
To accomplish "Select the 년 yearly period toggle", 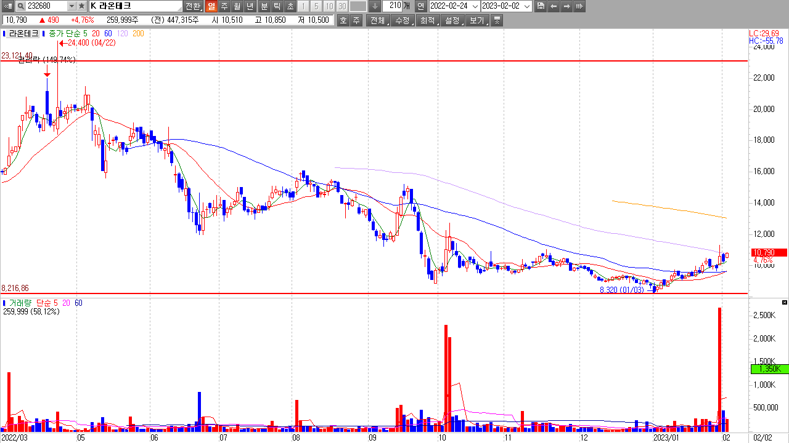I will [250, 6].
